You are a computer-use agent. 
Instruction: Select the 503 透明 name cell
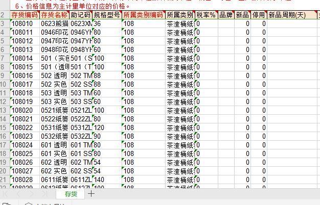point(54,93)
